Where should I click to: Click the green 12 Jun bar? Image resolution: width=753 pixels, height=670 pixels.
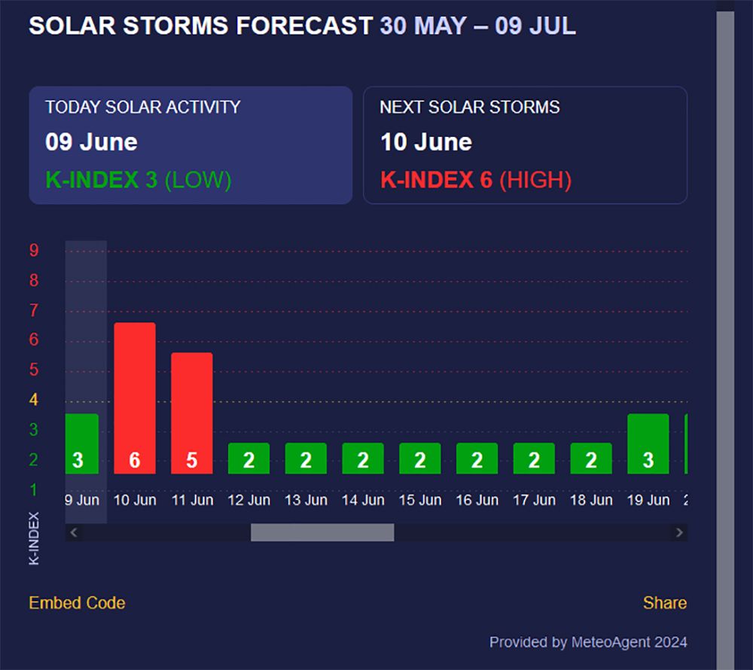[248, 458]
